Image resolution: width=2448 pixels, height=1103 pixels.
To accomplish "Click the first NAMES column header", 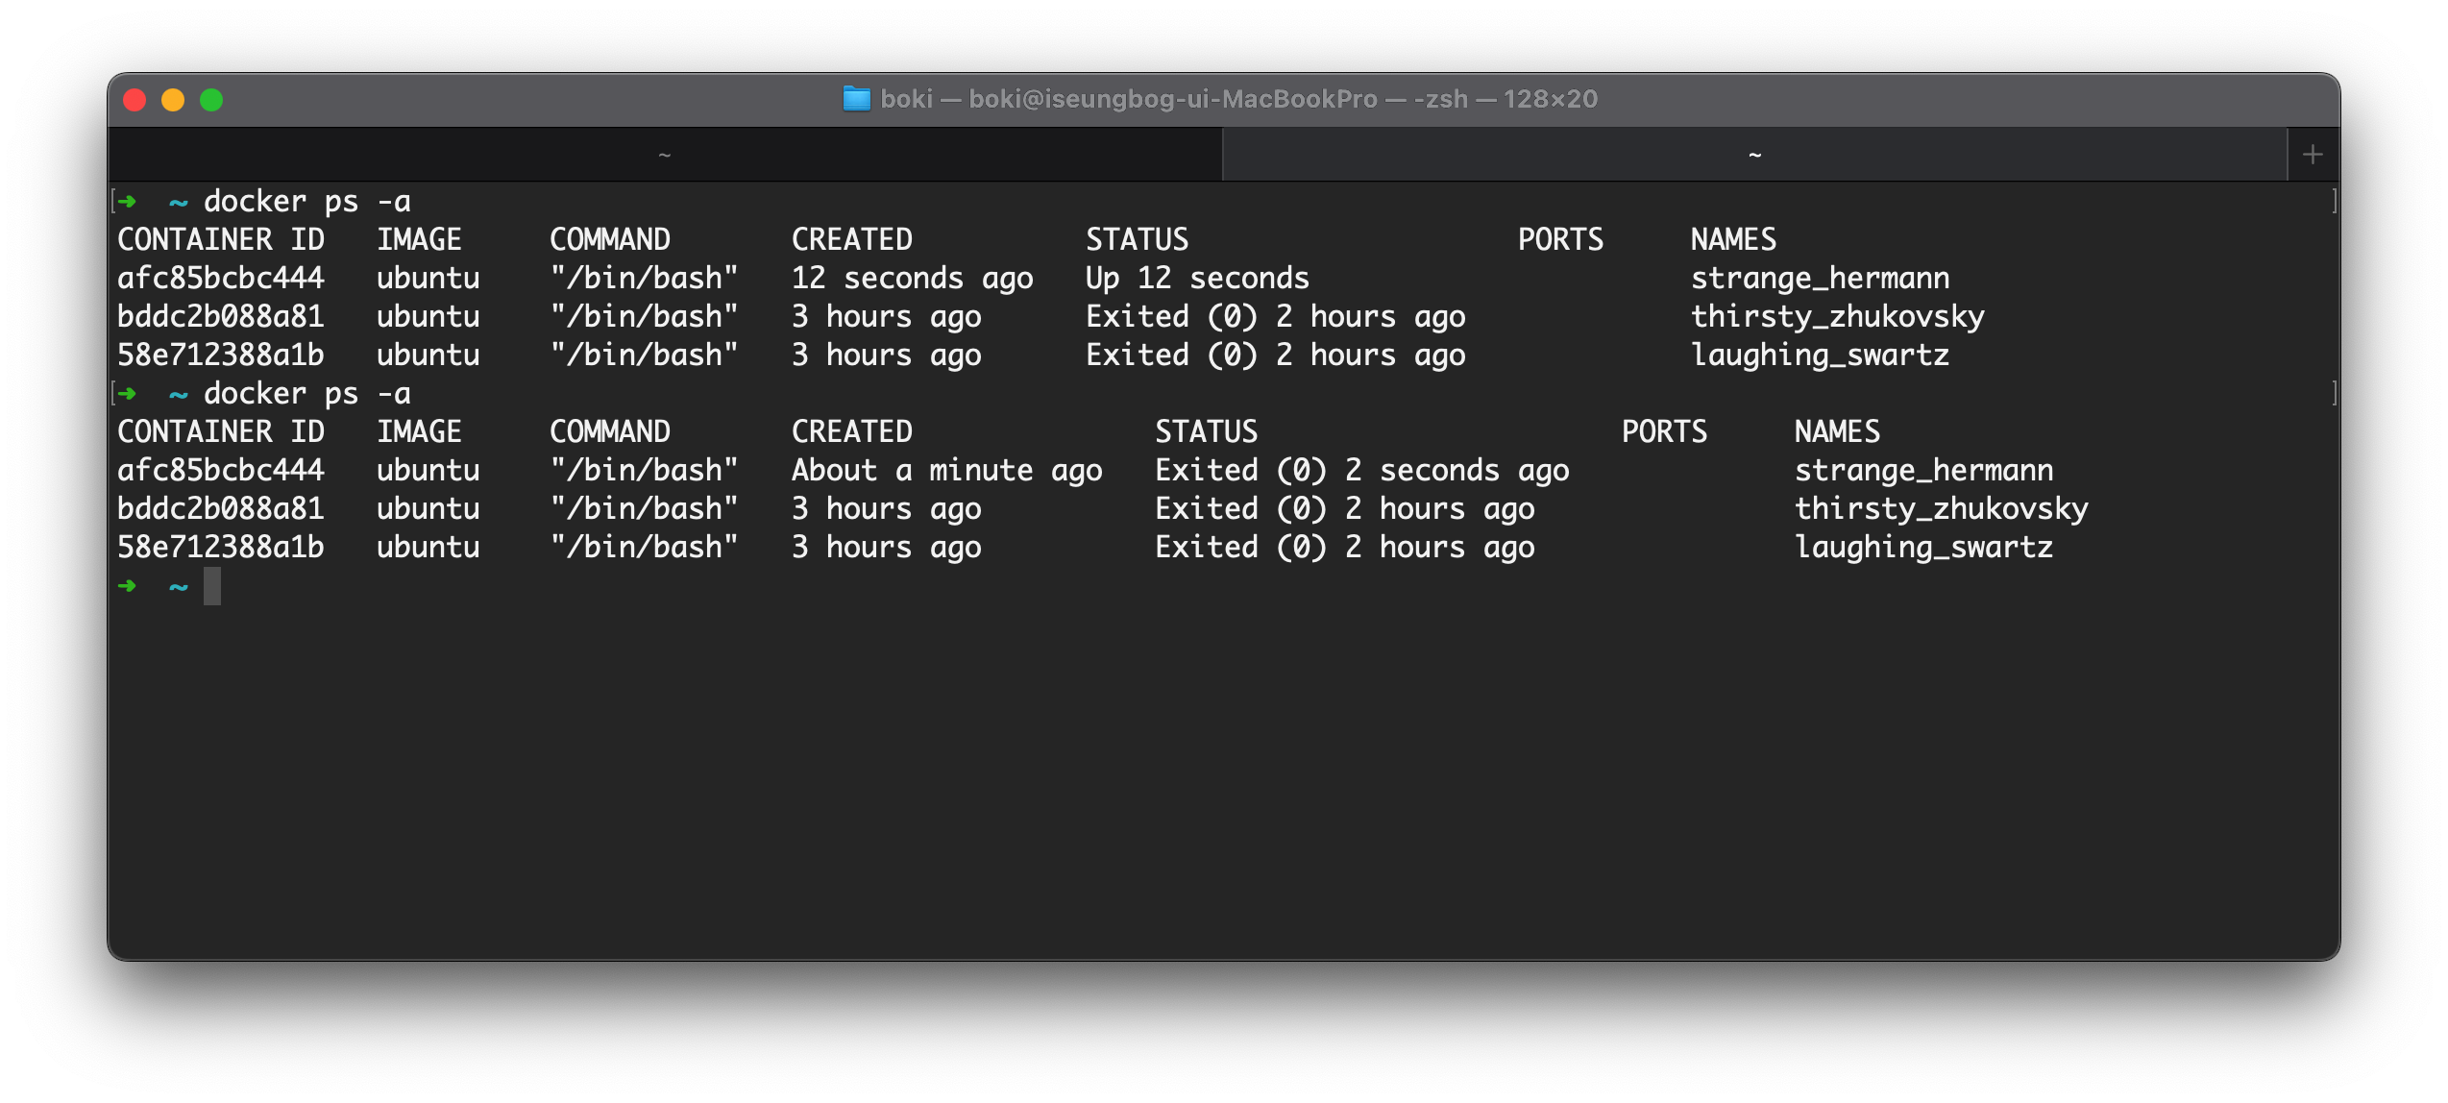I will tap(1733, 240).
